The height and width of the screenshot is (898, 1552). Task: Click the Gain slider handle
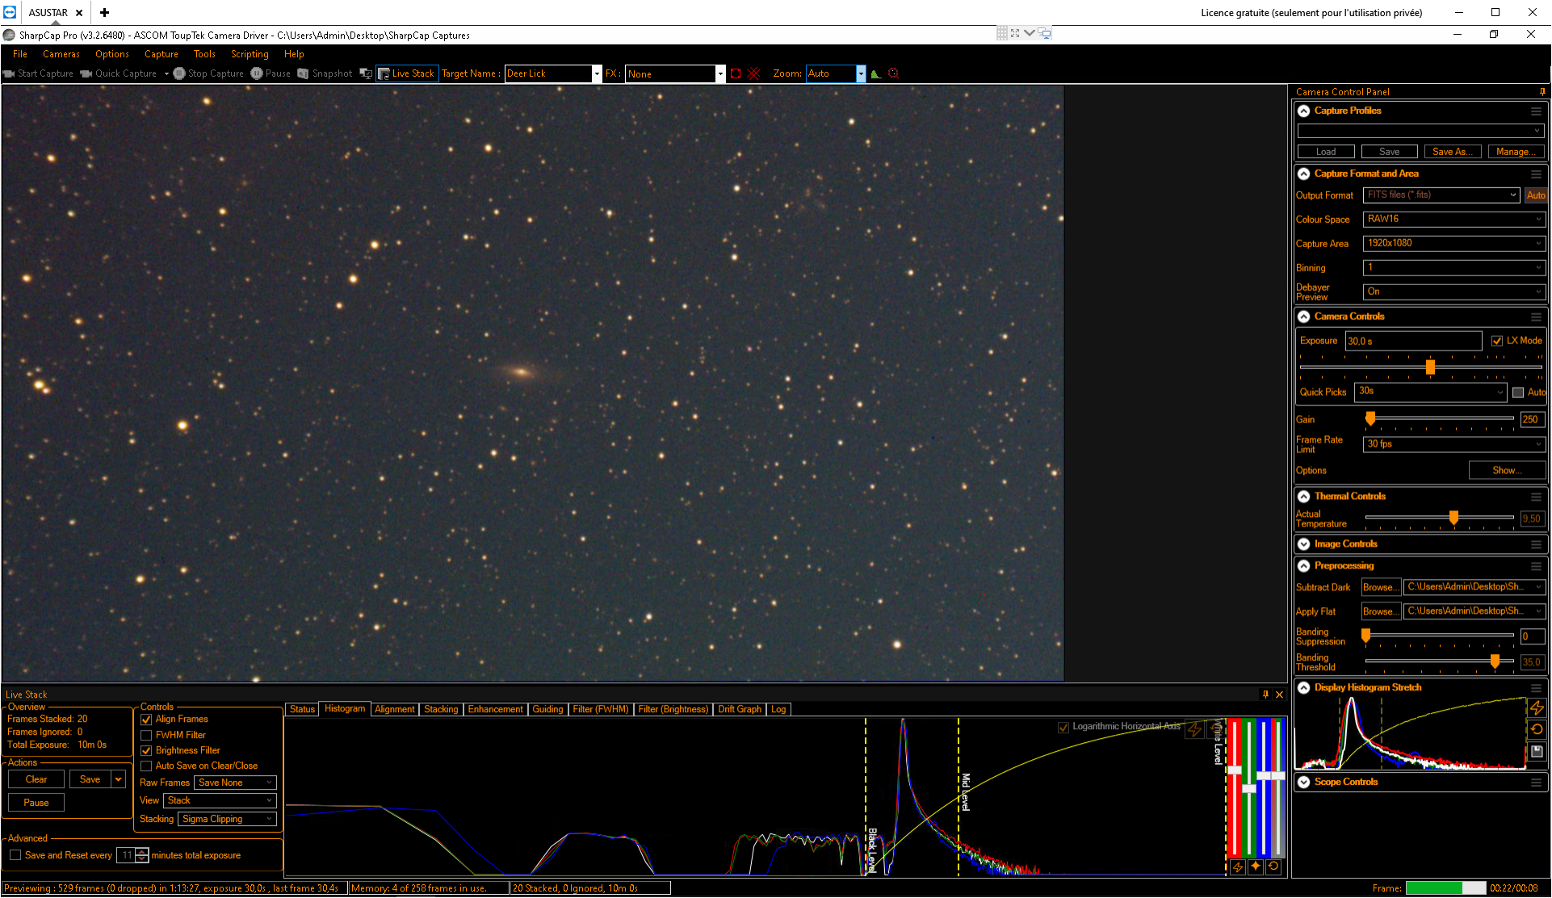point(1370,418)
